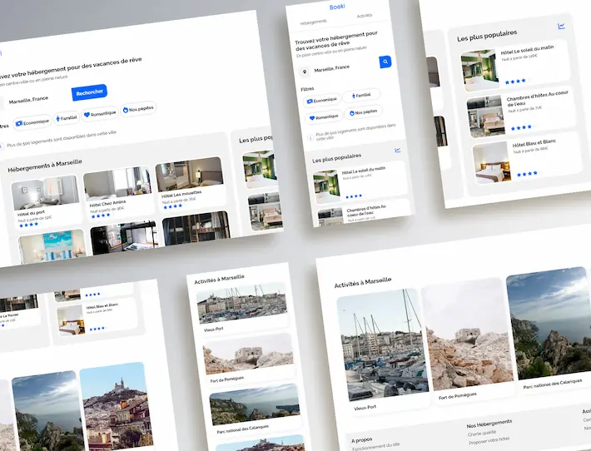Click the chart icon beside mobile Les plus populaires
The height and width of the screenshot is (451, 591).
pyautogui.click(x=397, y=151)
